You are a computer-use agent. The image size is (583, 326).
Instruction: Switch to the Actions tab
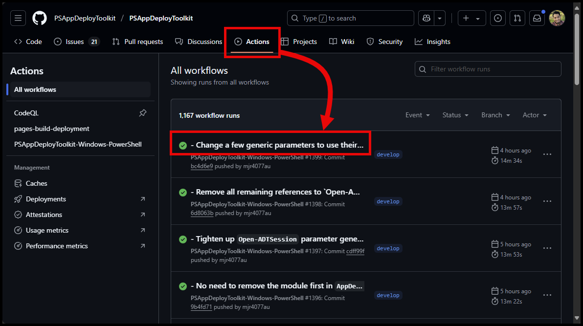252,42
